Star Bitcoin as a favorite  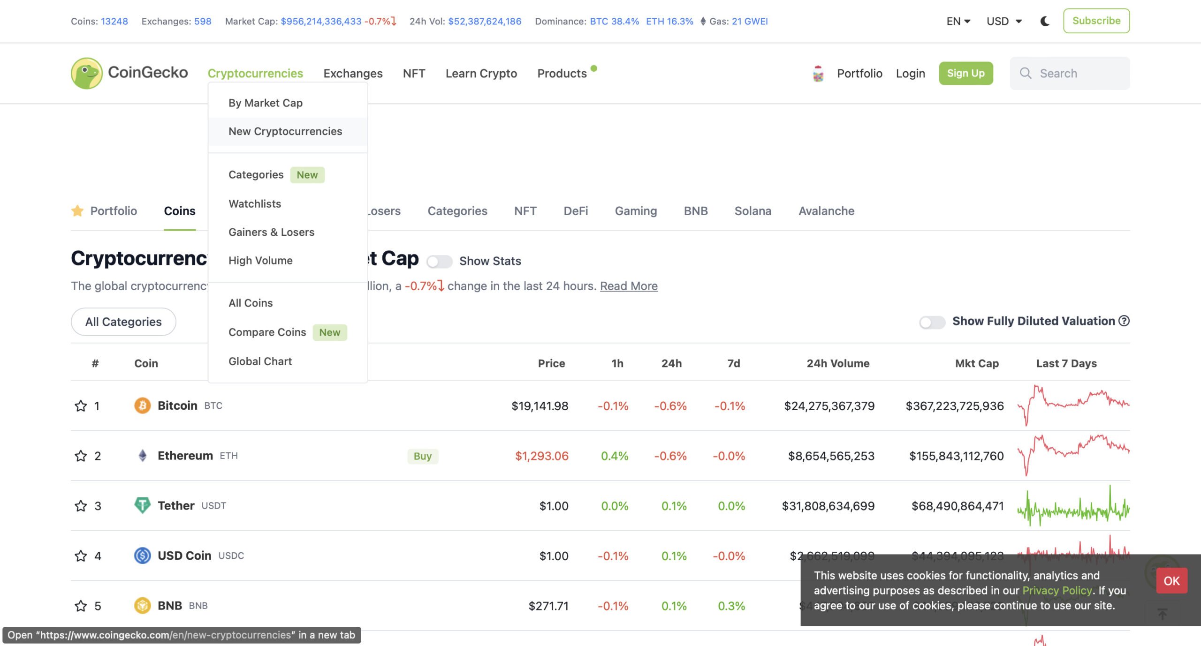[x=81, y=406]
